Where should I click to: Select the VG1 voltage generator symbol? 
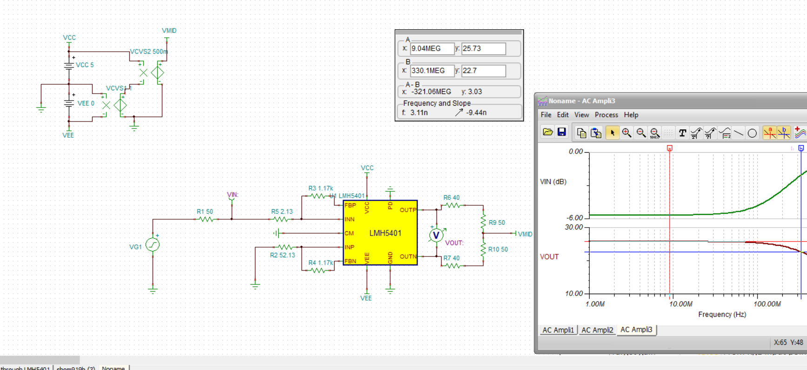[153, 244]
